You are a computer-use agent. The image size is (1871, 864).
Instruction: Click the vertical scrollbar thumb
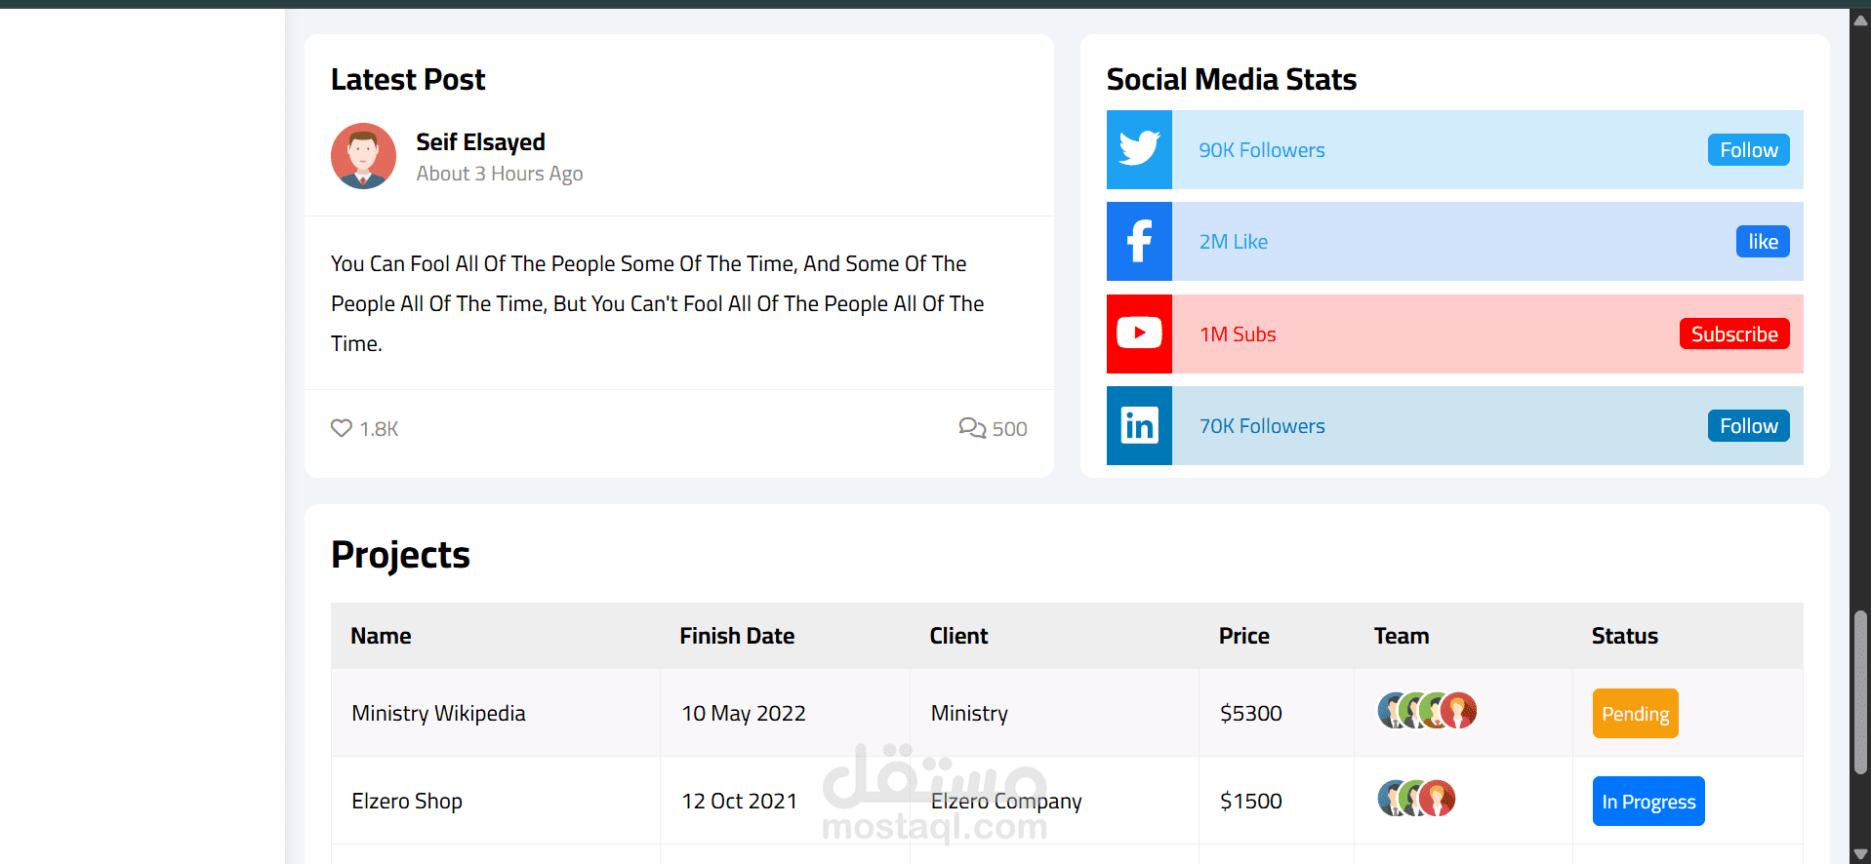pyautogui.click(x=1860, y=692)
